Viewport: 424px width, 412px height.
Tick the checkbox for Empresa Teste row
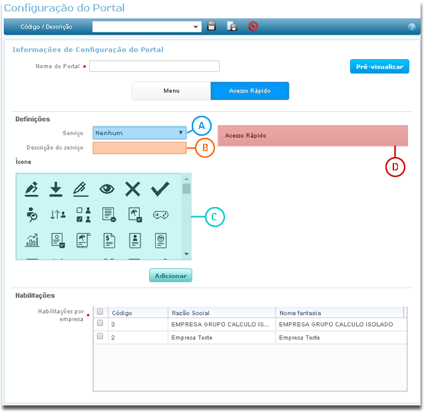[x=101, y=337]
